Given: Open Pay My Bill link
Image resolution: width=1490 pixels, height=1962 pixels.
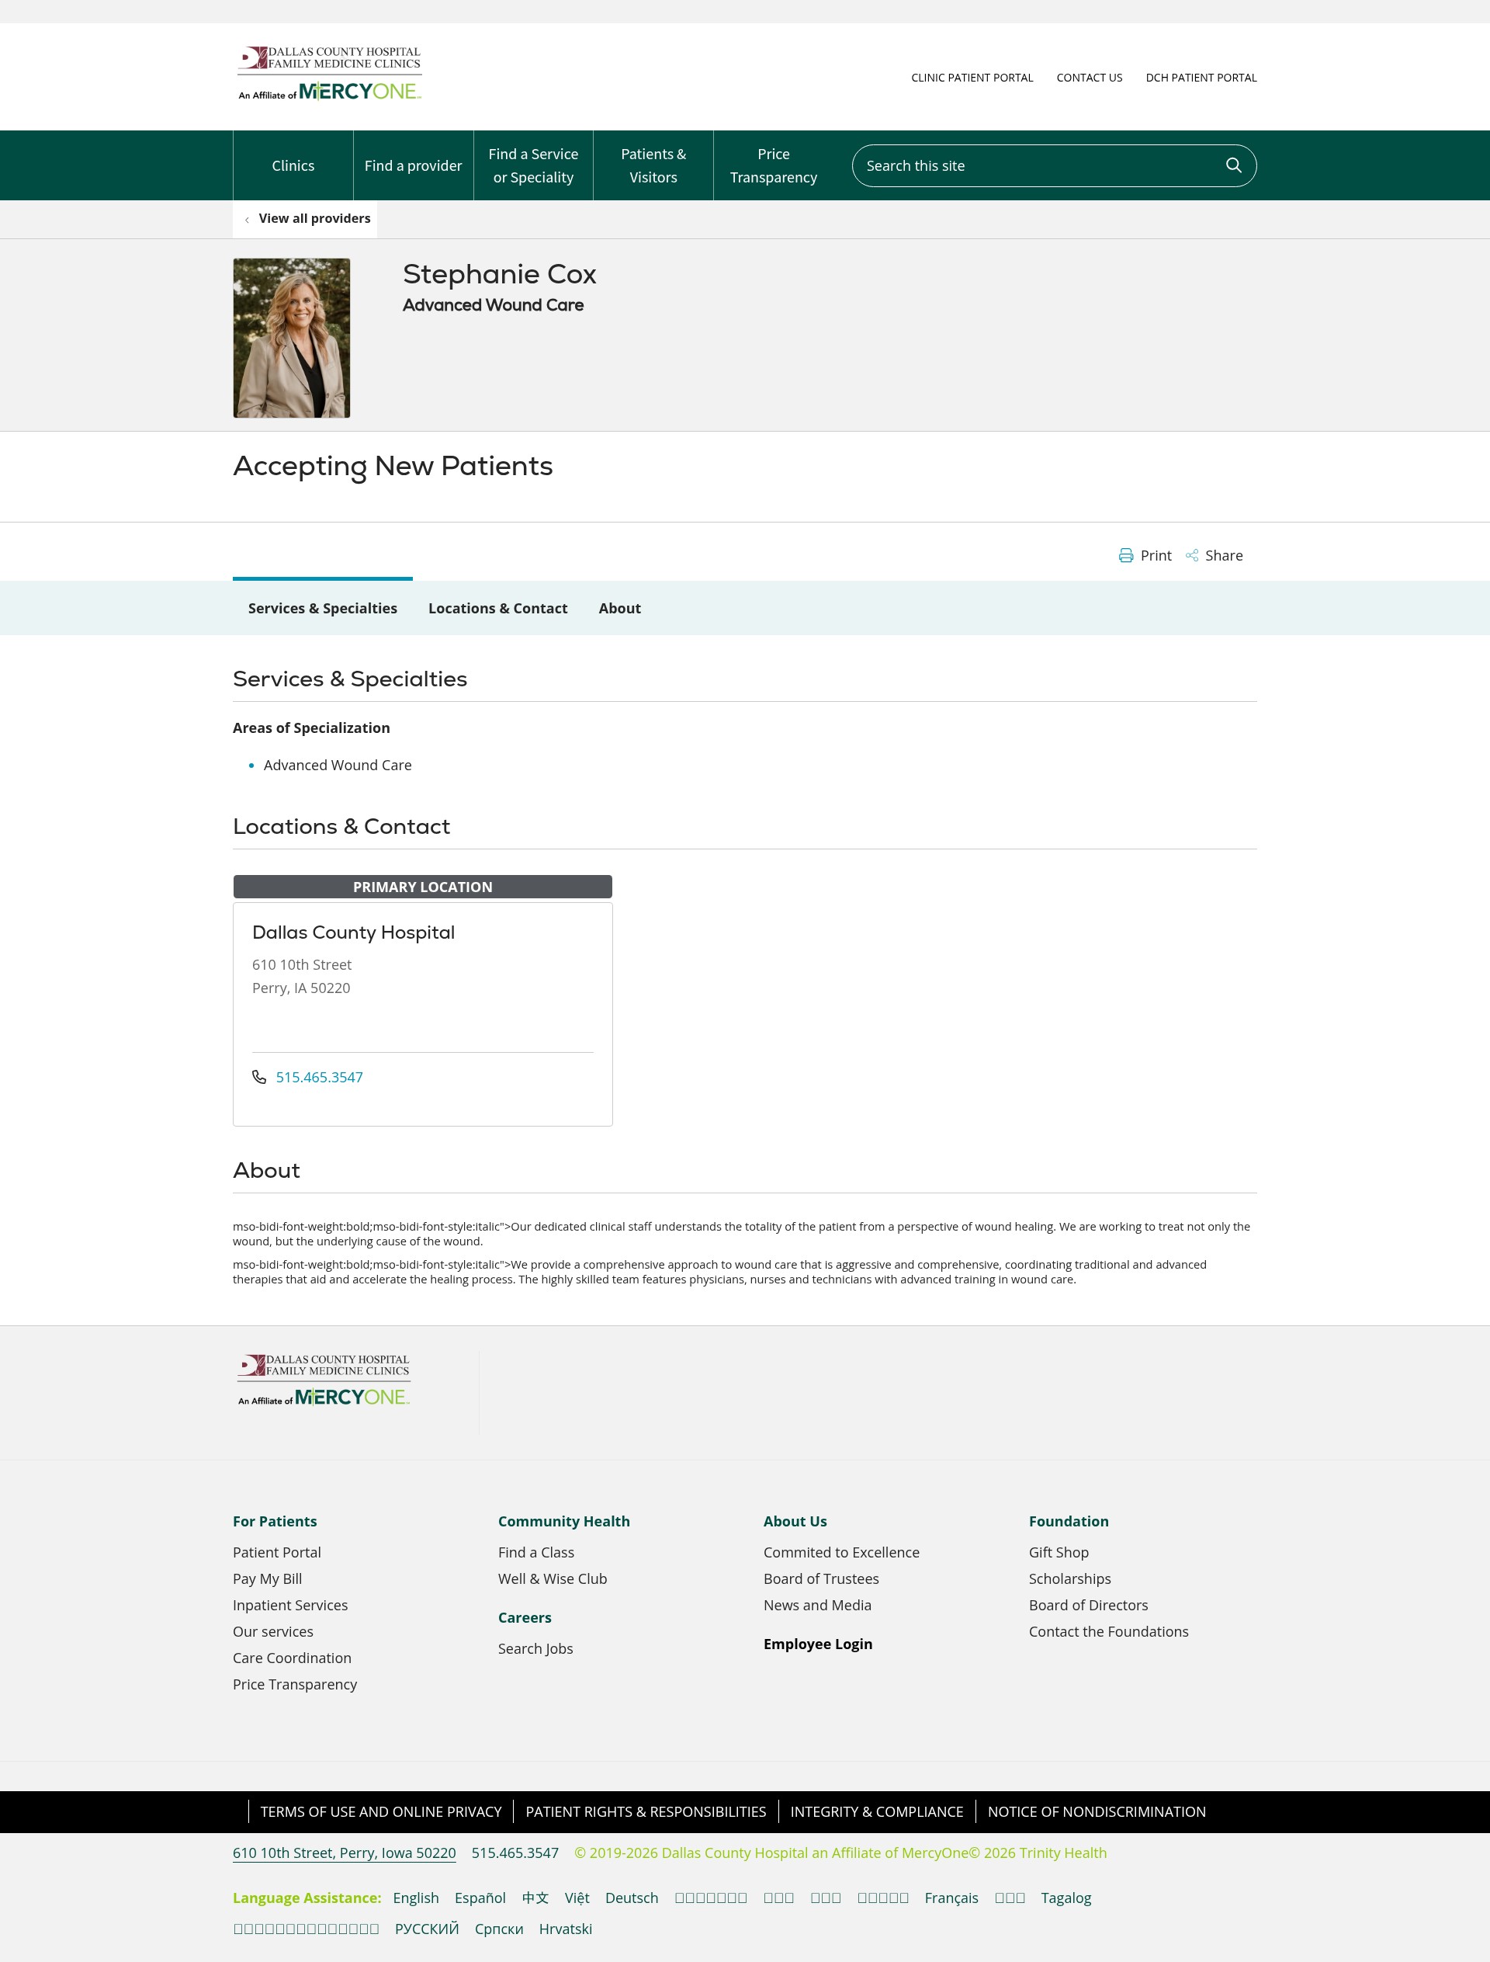Looking at the screenshot, I should pos(267,1578).
